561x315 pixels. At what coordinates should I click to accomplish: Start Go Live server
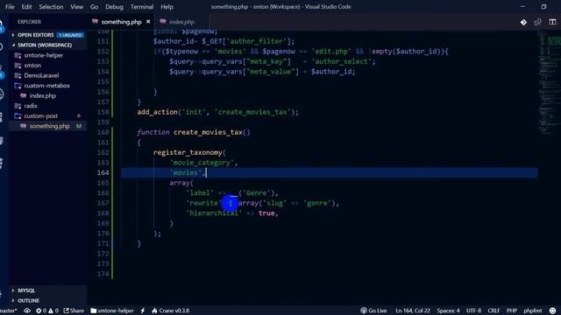click(x=373, y=311)
